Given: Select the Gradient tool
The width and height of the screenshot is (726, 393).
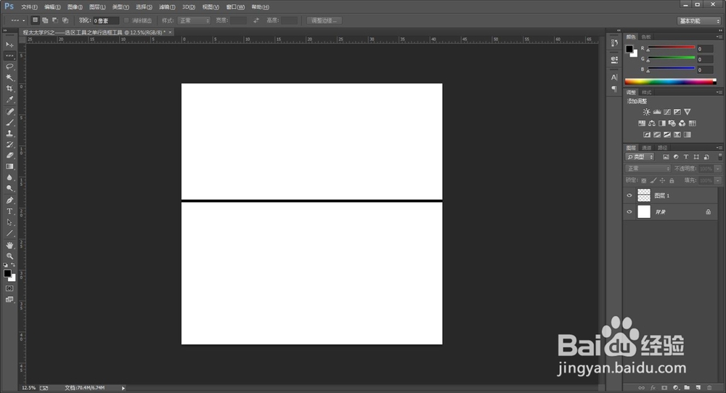Looking at the screenshot, I should tap(9, 166).
